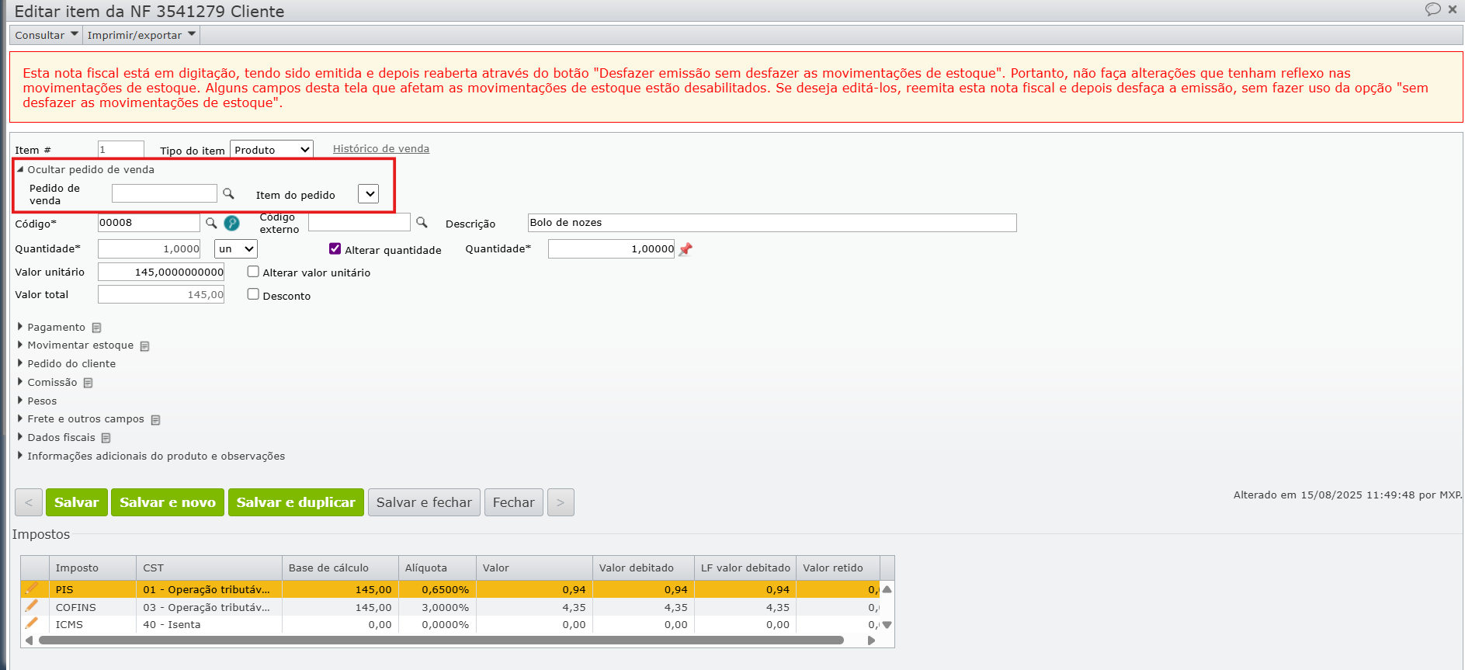
Task: Click the Quantidade field beside the pin icon
Action: 612,249
